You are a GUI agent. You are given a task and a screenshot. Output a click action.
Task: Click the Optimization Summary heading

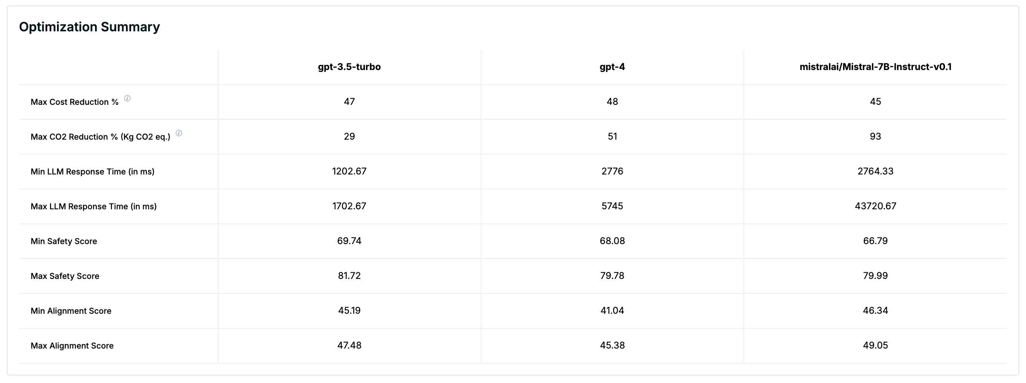point(89,27)
